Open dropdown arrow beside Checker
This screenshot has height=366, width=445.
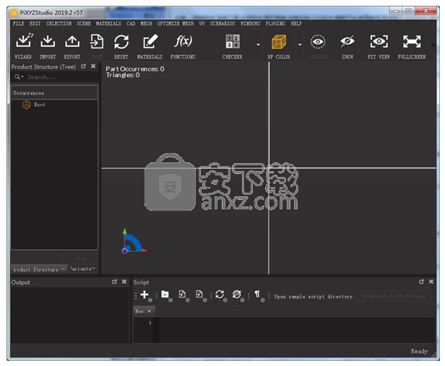point(258,45)
